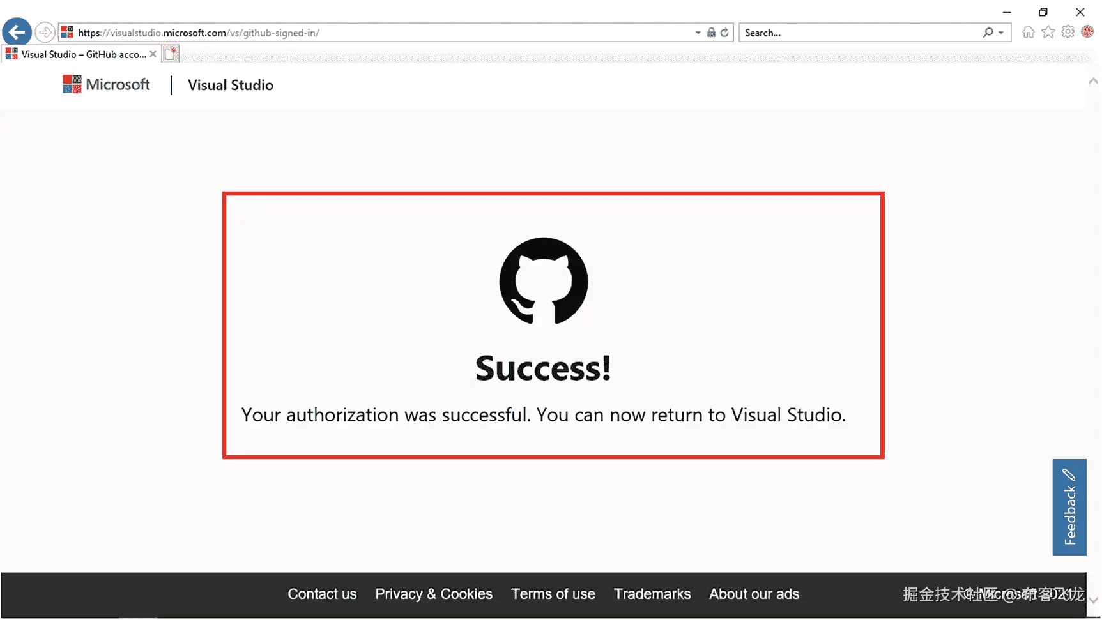
Task: Expand the search provider dropdown arrow
Action: (x=1001, y=33)
